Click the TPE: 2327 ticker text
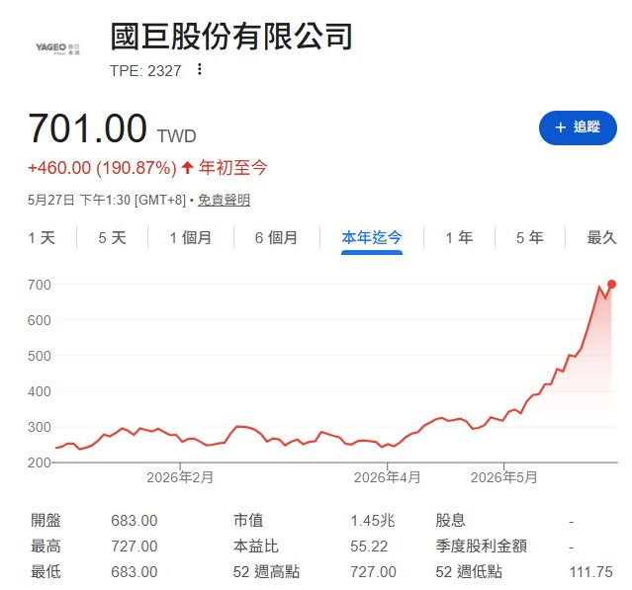Viewport: 632px width, 590px height. point(145,71)
